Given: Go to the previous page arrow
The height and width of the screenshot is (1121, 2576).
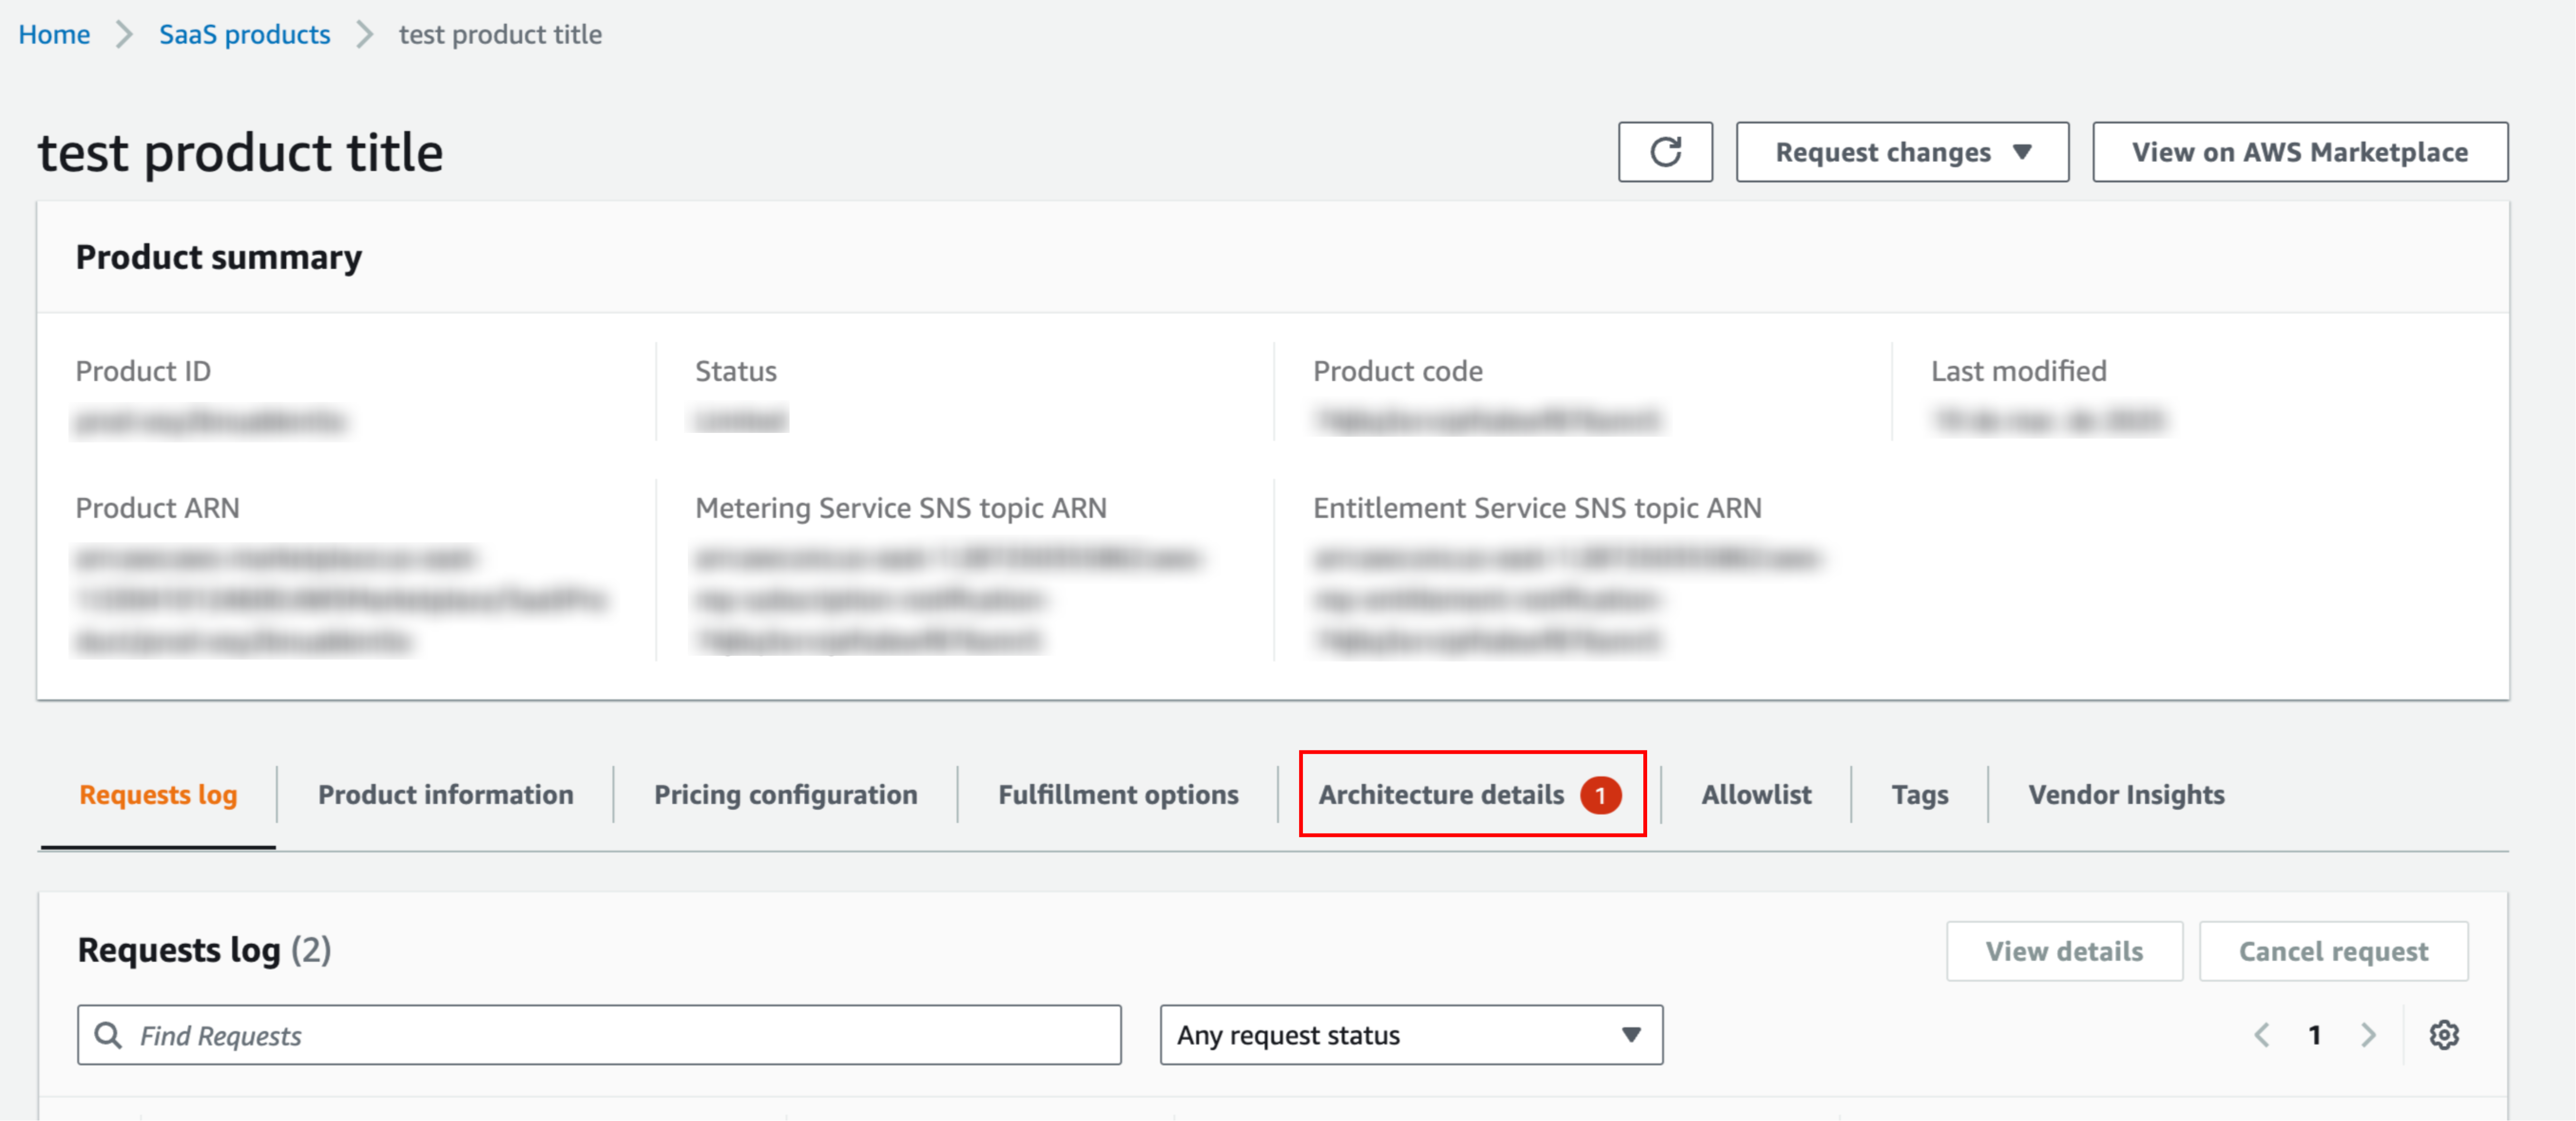Looking at the screenshot, I should point(2262,1035).
